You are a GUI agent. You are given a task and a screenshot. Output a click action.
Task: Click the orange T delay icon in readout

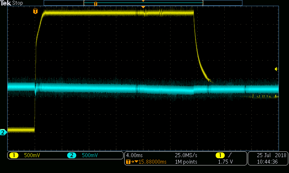pyautogui.click(x=128, y=162)
